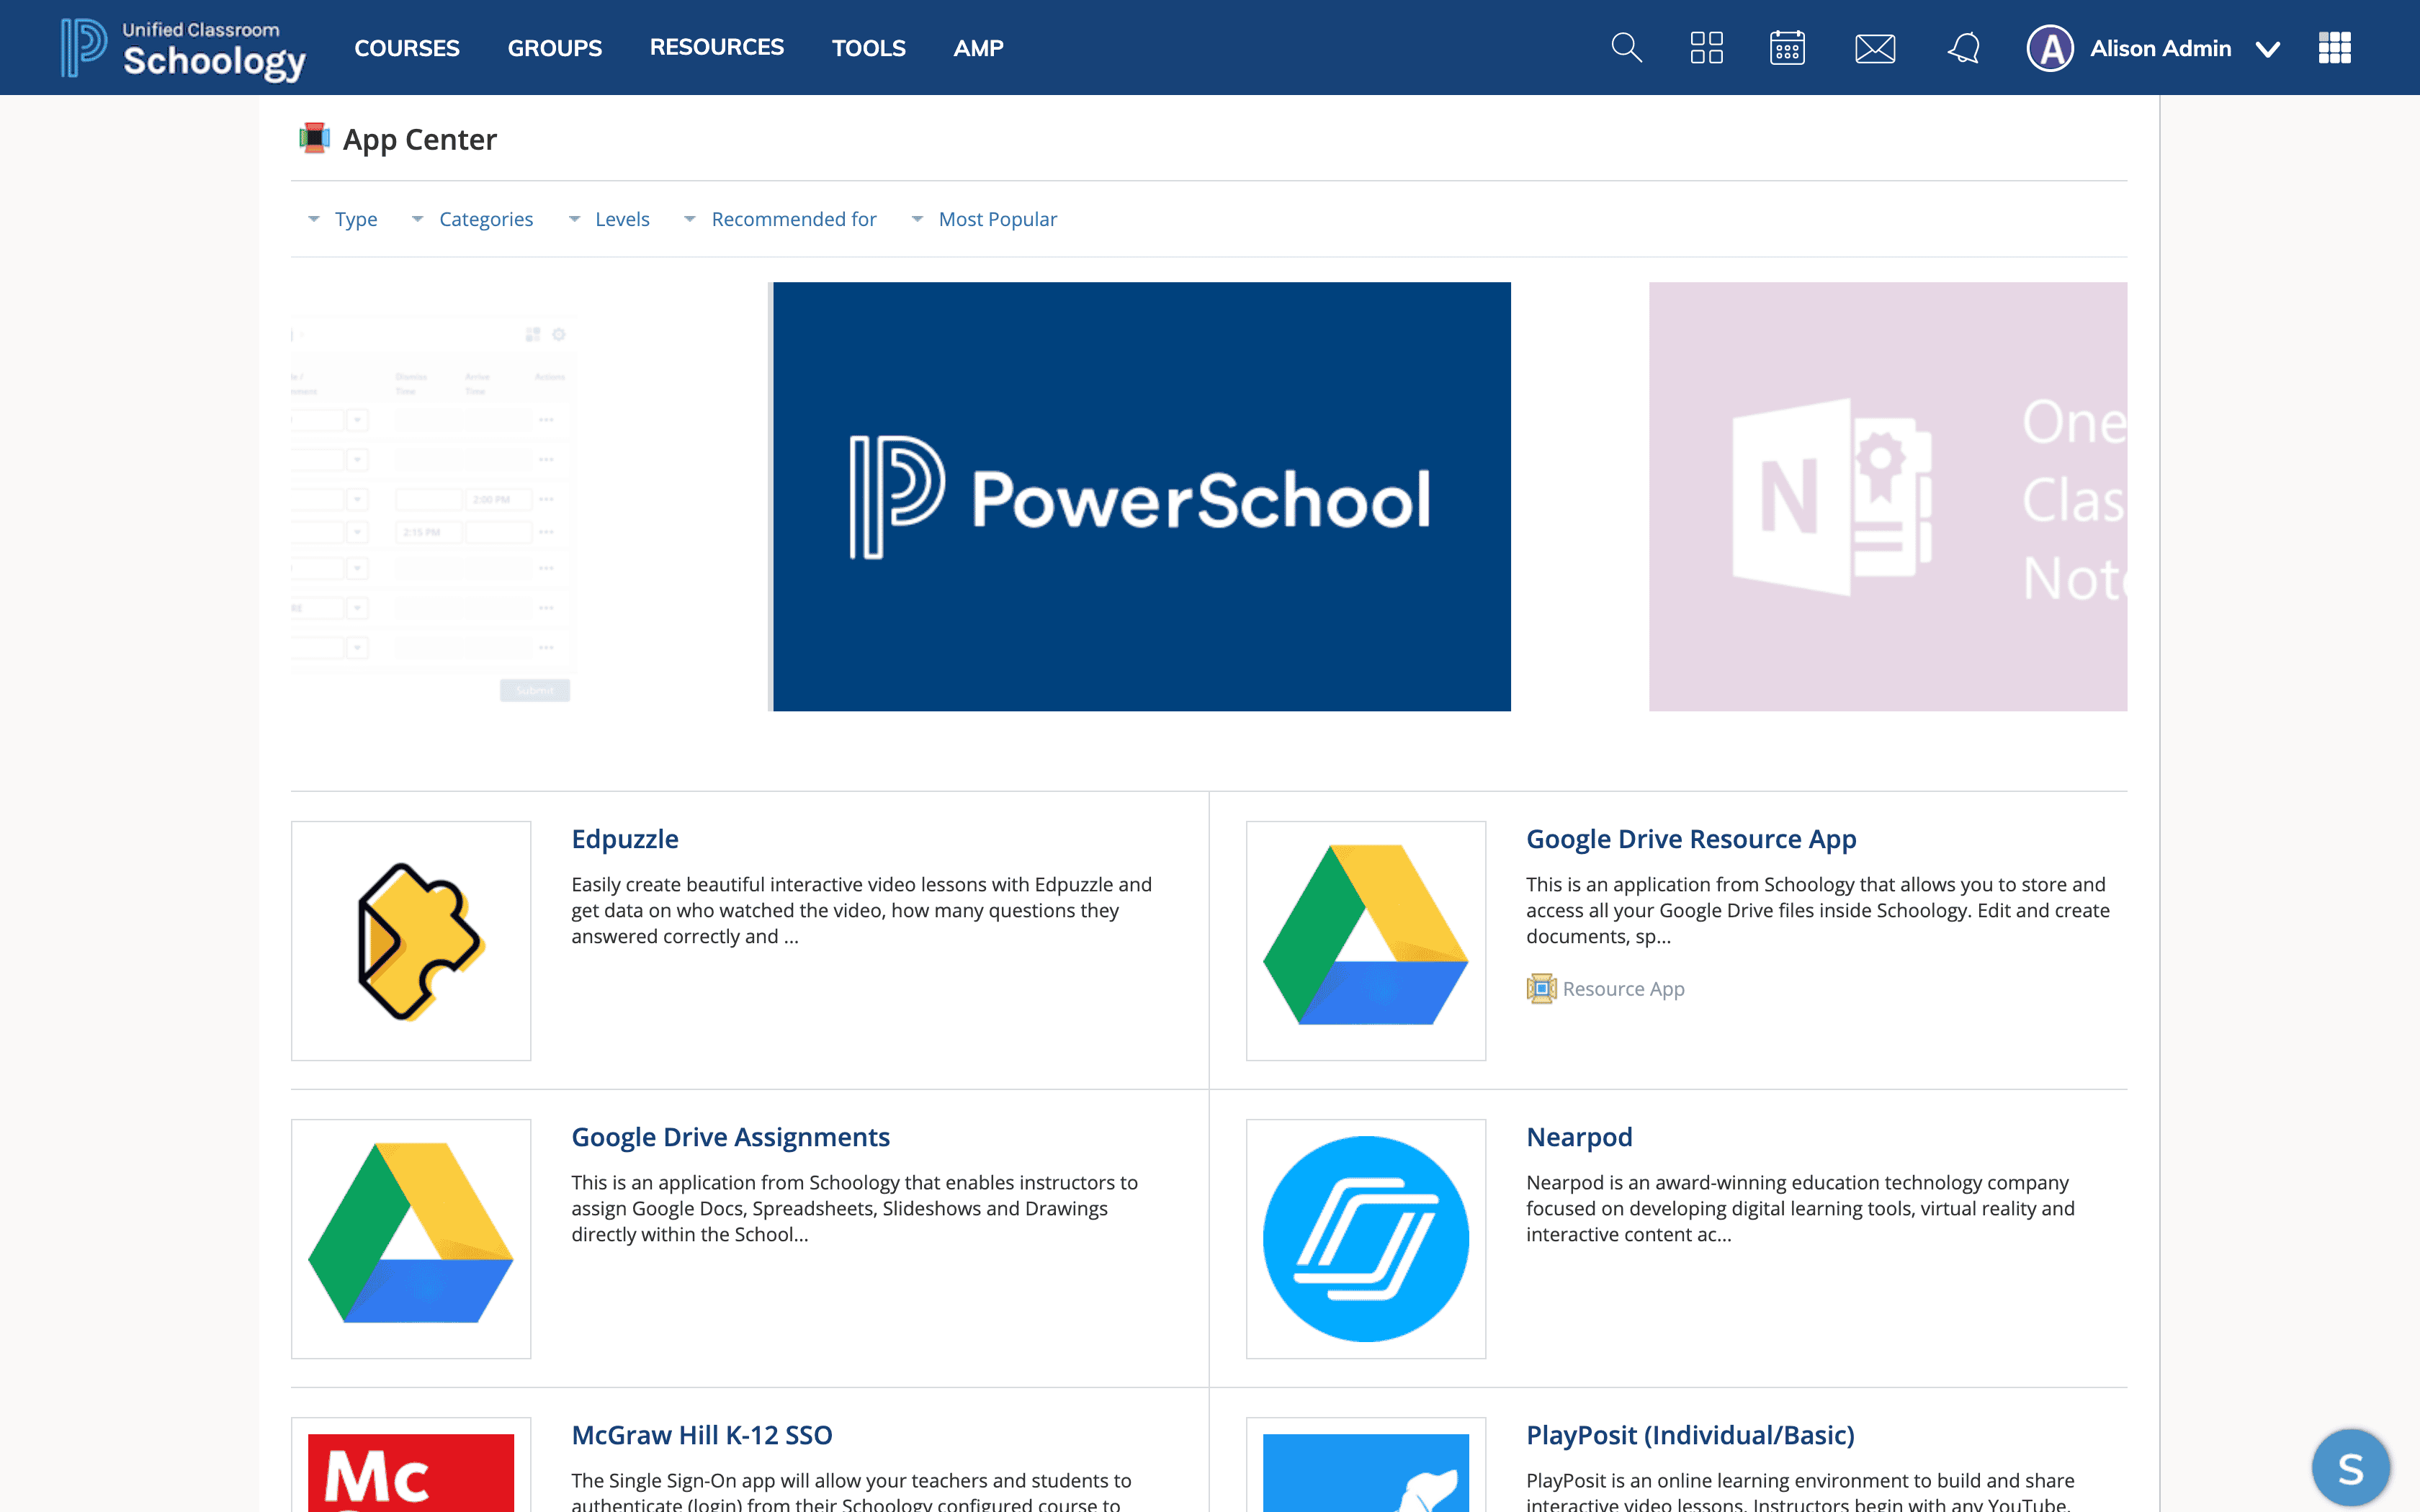
Task: Open McGraw Hill K-12 SSO details
Action: [701, 1434]
